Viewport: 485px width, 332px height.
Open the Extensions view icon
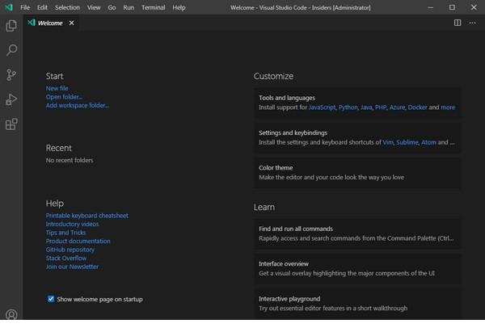11,124
